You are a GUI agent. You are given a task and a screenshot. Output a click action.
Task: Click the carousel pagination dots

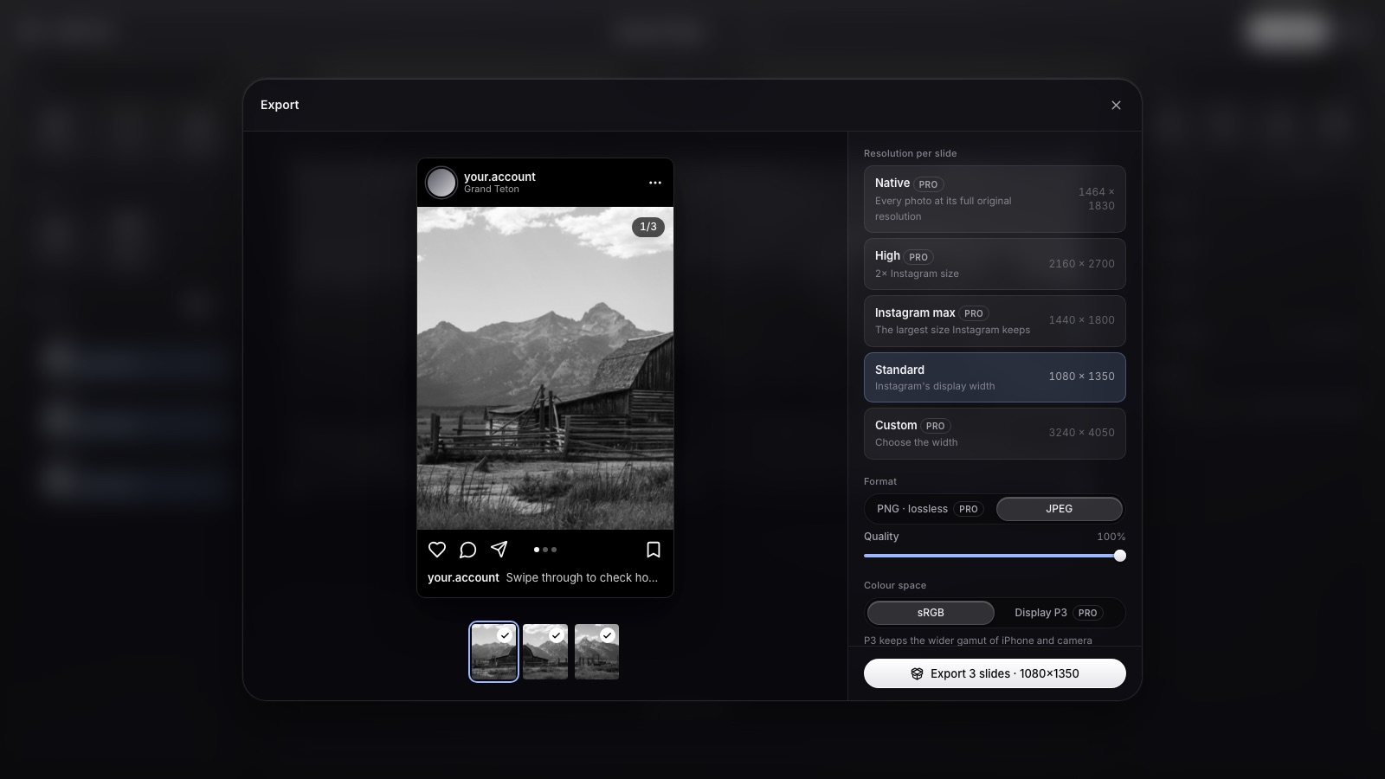pyautogui.click(x=545, y=550)
